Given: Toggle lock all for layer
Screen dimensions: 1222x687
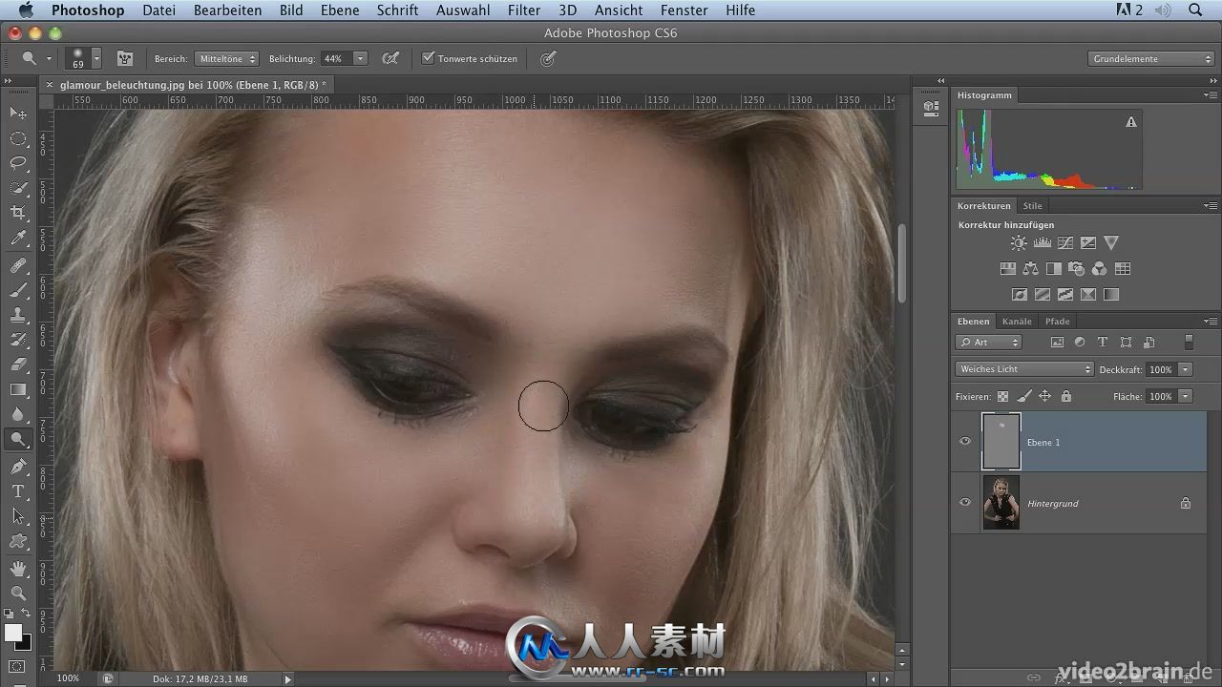Looking at the screenshot, I should pyautogui.click(x=1066, y=396).
